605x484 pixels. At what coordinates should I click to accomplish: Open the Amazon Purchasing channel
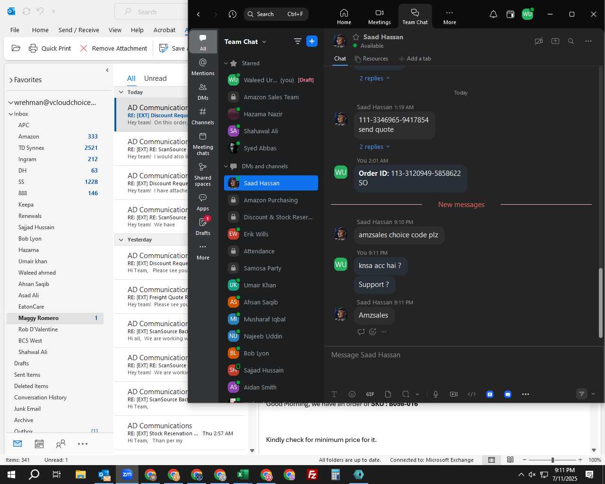point(271,200)
